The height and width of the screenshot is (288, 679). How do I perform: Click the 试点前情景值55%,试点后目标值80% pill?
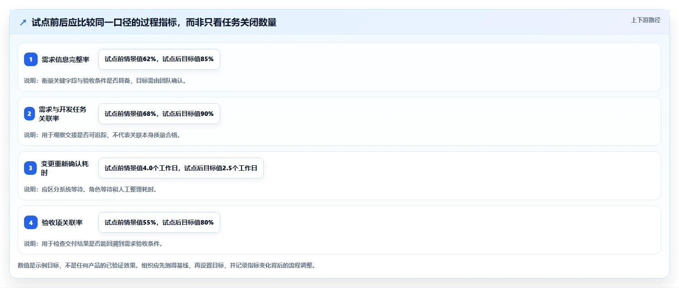click(x=159, y=222)
